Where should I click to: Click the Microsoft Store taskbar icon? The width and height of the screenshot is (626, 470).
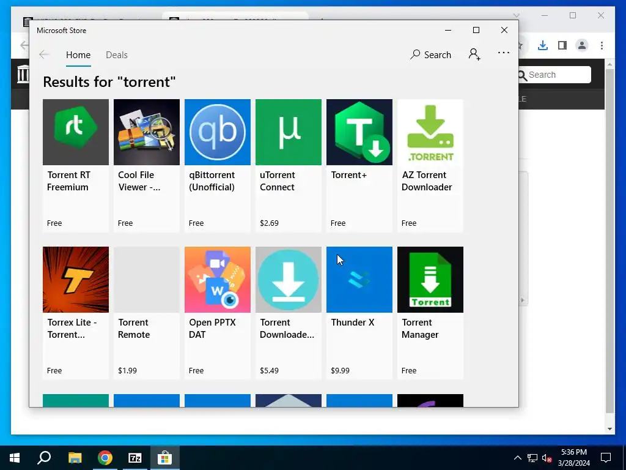point(164,458)
